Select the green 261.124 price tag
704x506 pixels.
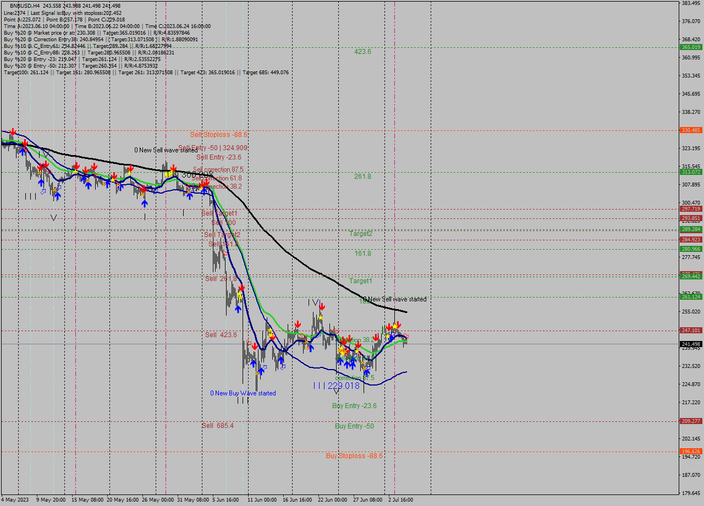pyautogui.click(x=691, y=296)
